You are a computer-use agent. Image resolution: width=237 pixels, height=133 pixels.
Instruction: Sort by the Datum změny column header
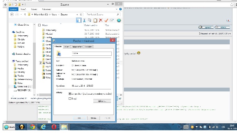tap(91, 25)
